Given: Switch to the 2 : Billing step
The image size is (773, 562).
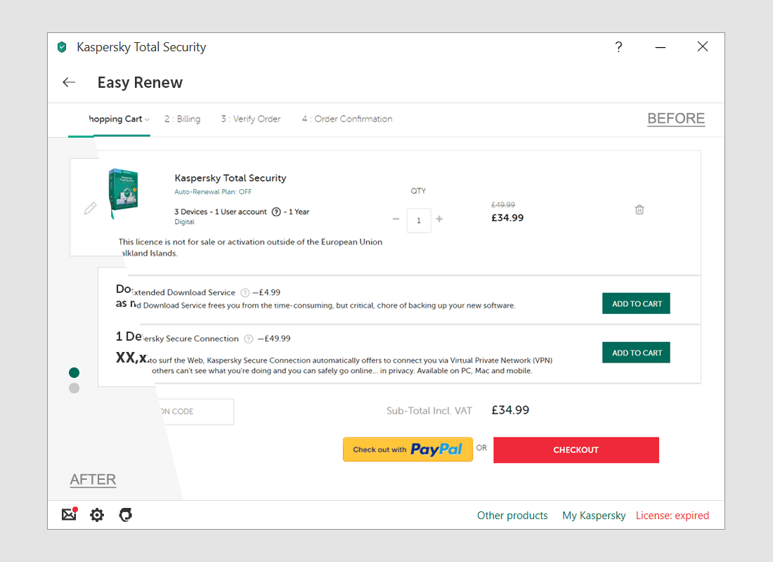Looking at the screenshot, I should pyautogui.click(x=183, y=119).
